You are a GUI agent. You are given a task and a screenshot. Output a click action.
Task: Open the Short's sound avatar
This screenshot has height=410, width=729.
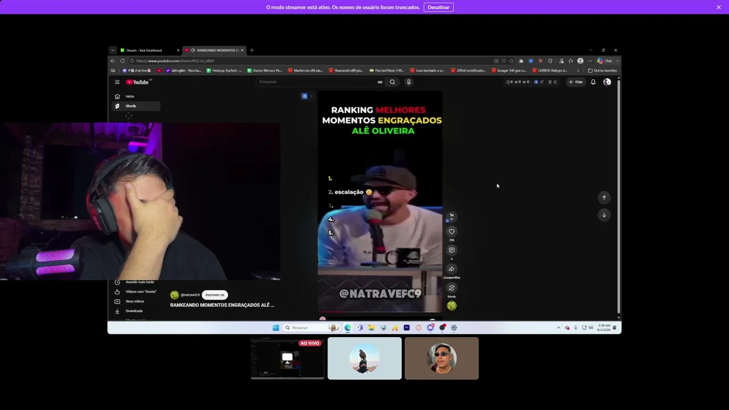coord(452,306)
